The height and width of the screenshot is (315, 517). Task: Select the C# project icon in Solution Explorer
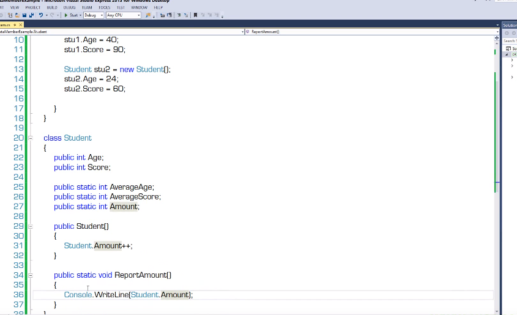coord(514,54)
